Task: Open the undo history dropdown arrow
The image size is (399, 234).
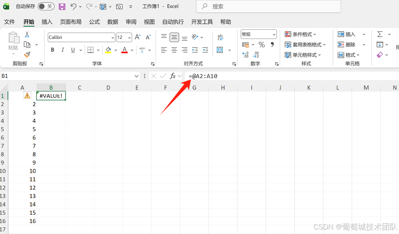Action: tap(80, 7)
